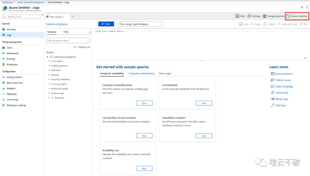Open Sample queries list
This screenshot has height=176, width=310.
point(274,16)
